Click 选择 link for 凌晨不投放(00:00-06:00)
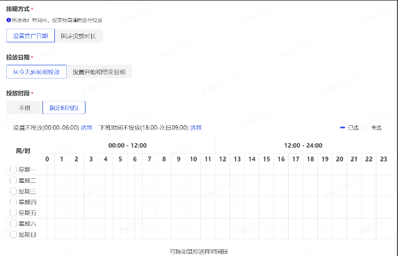This screenshot has width=398, height=256. (x=86, y=127)
